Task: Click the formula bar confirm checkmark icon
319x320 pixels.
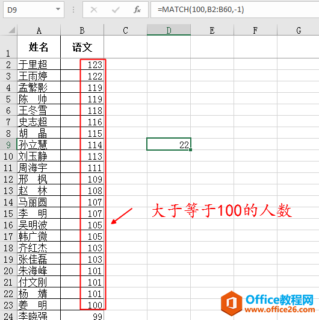Action: click(x=116, y=10)
